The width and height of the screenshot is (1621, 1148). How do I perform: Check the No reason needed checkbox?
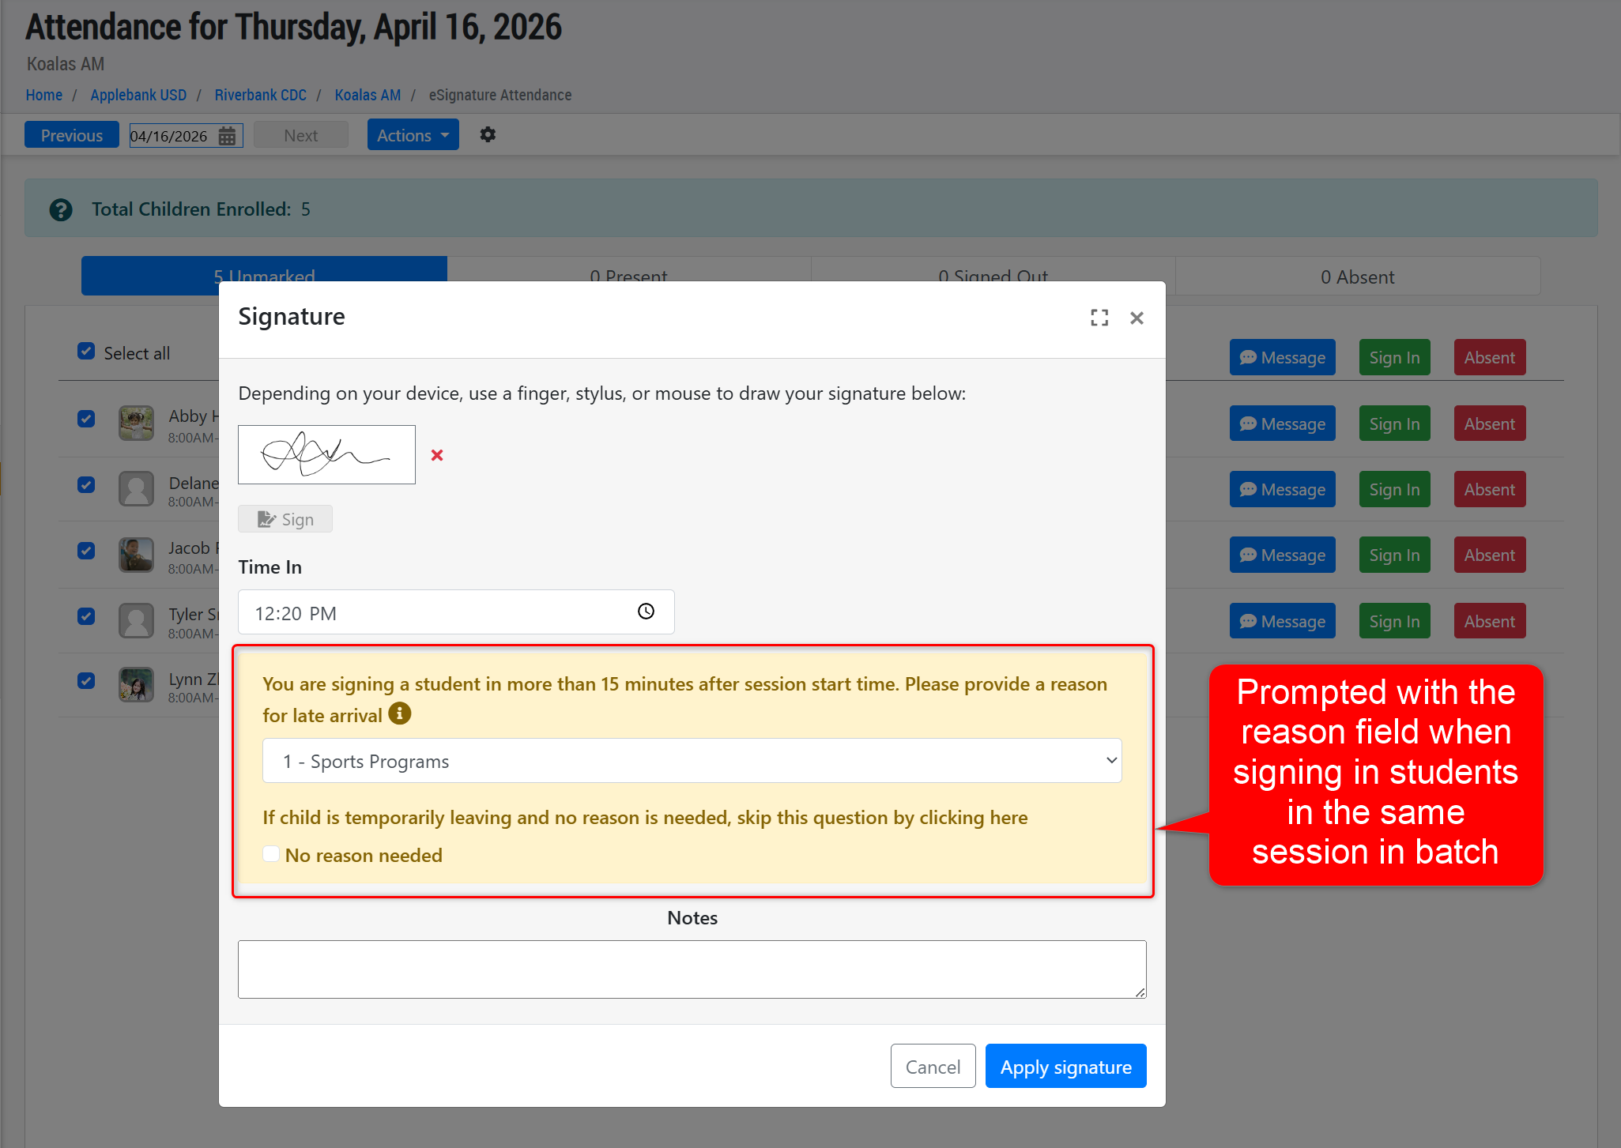[271, 854]
